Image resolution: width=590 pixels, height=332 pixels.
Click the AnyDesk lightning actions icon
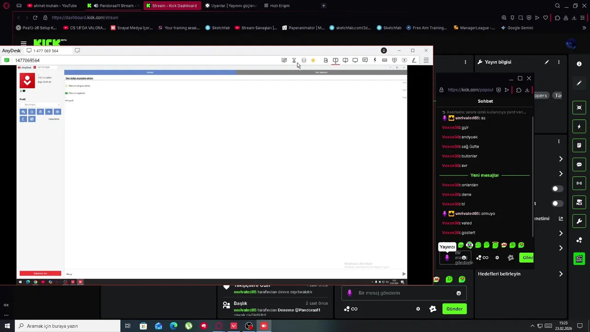375,60
